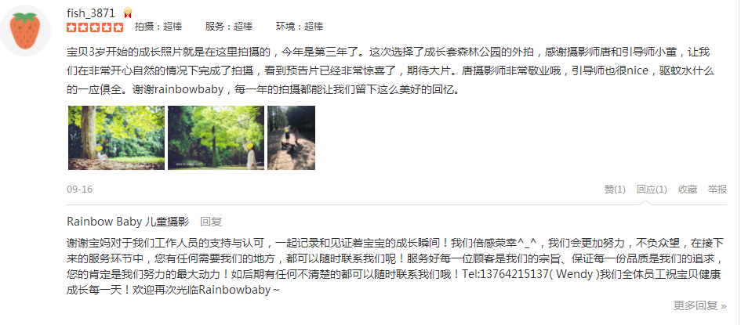Open Rainbow Baby 儿童摄影 merchant name
The height and width of the screenshot is (325, 741).
(128, 222)
